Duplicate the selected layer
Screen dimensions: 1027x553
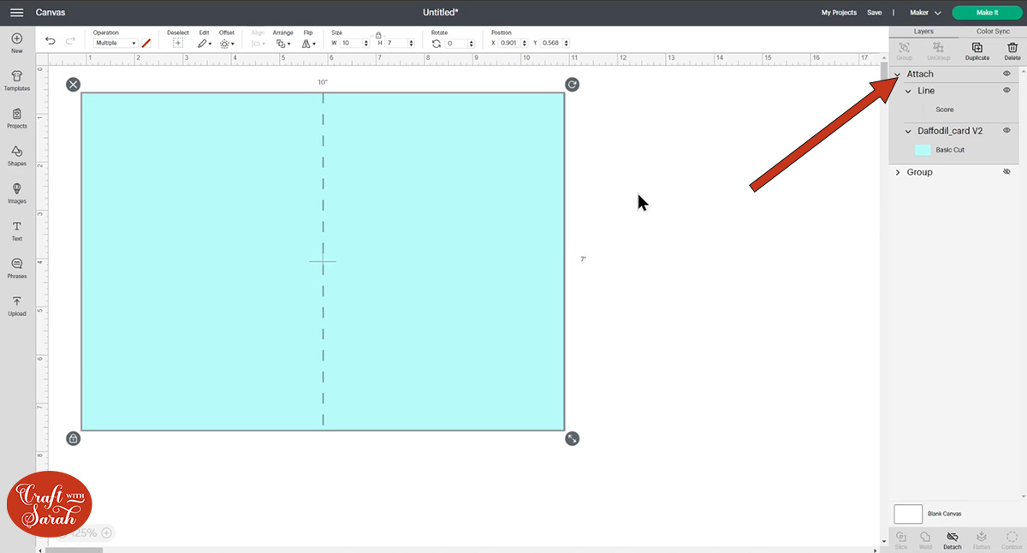[x=977, y=51]
